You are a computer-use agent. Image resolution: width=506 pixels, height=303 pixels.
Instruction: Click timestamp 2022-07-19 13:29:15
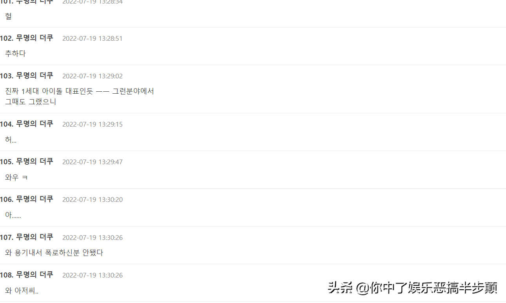tap(92, 124)
